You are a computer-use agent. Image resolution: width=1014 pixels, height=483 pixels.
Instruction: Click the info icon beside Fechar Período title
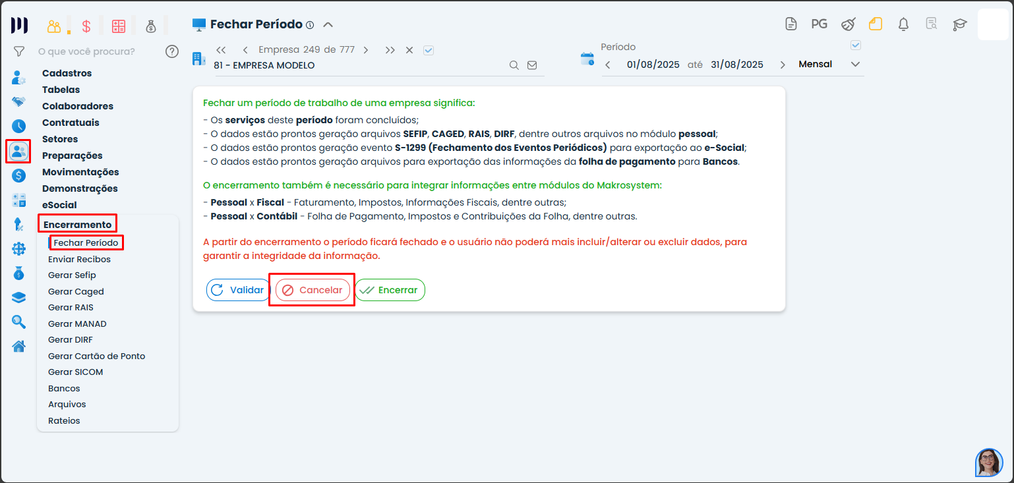click(x=310, y=25)
